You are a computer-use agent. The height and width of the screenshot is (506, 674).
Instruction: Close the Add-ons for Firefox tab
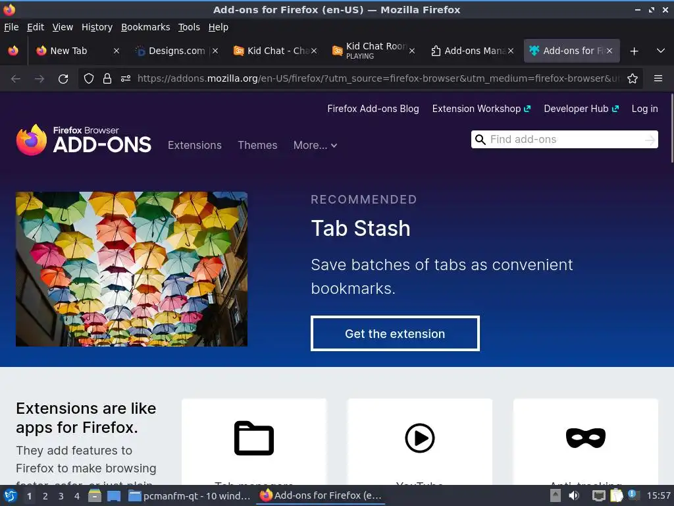click(609, 51)
